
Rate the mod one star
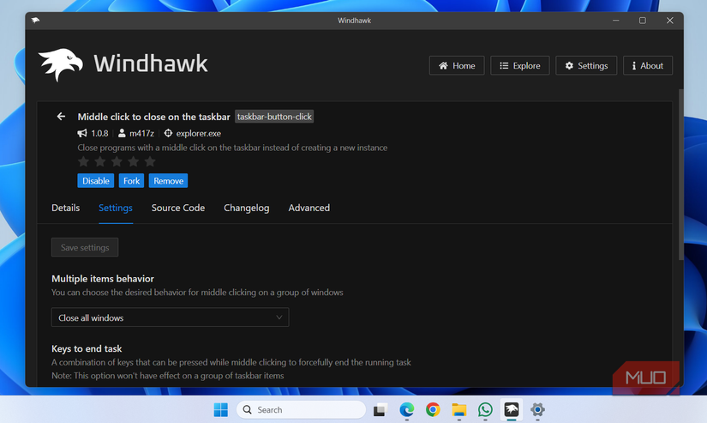pyautogui.click(x=83, y=161)
